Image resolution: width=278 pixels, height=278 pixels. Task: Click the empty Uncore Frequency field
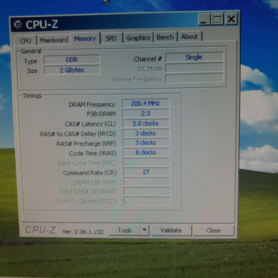(x=194, y=78)
